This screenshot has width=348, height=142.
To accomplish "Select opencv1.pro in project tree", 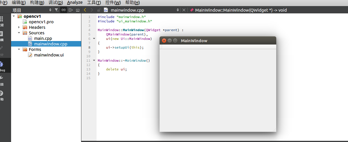I will pyautogui.click(x=41, y=22).
